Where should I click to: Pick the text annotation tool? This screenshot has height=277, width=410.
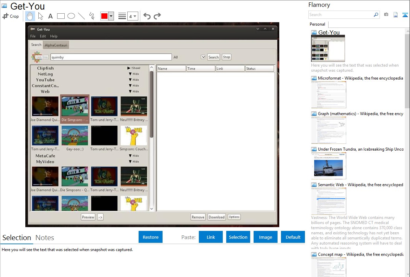pos(50,16)
